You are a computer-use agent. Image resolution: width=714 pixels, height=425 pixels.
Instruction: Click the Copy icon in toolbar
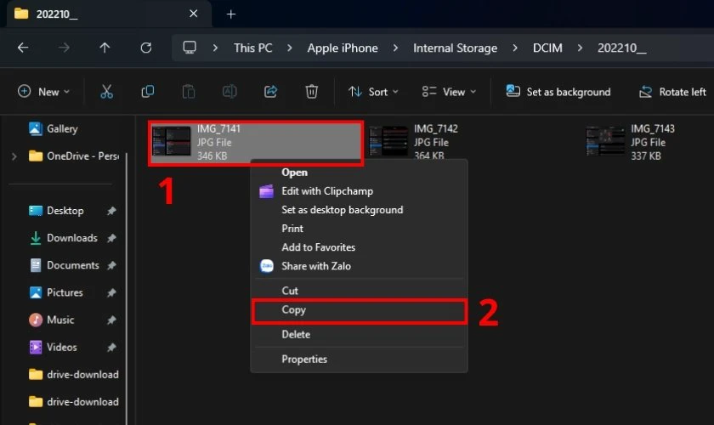[x=148, y=92]
